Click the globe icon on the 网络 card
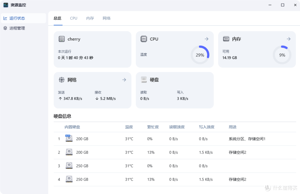The height and width of the screenshot is (194, 300). click(x=61, y=80)
